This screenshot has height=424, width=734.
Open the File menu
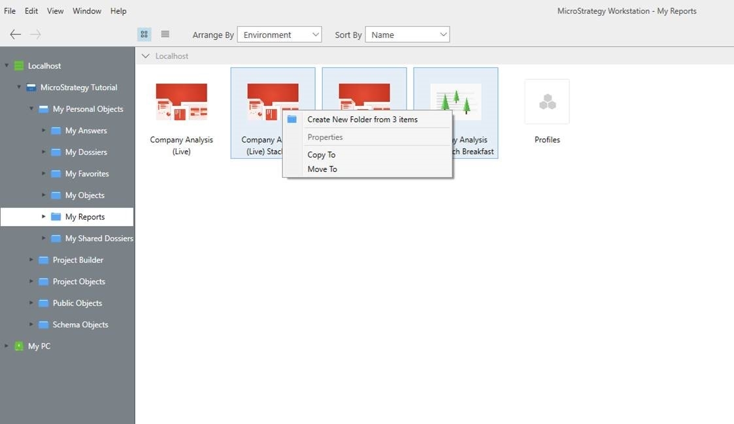tap(10, 10)
